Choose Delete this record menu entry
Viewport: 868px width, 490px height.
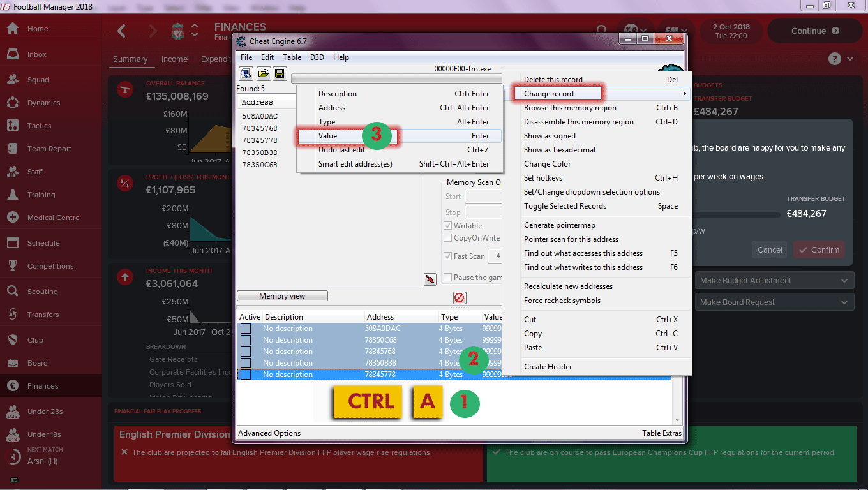click(x=597, y=80)
